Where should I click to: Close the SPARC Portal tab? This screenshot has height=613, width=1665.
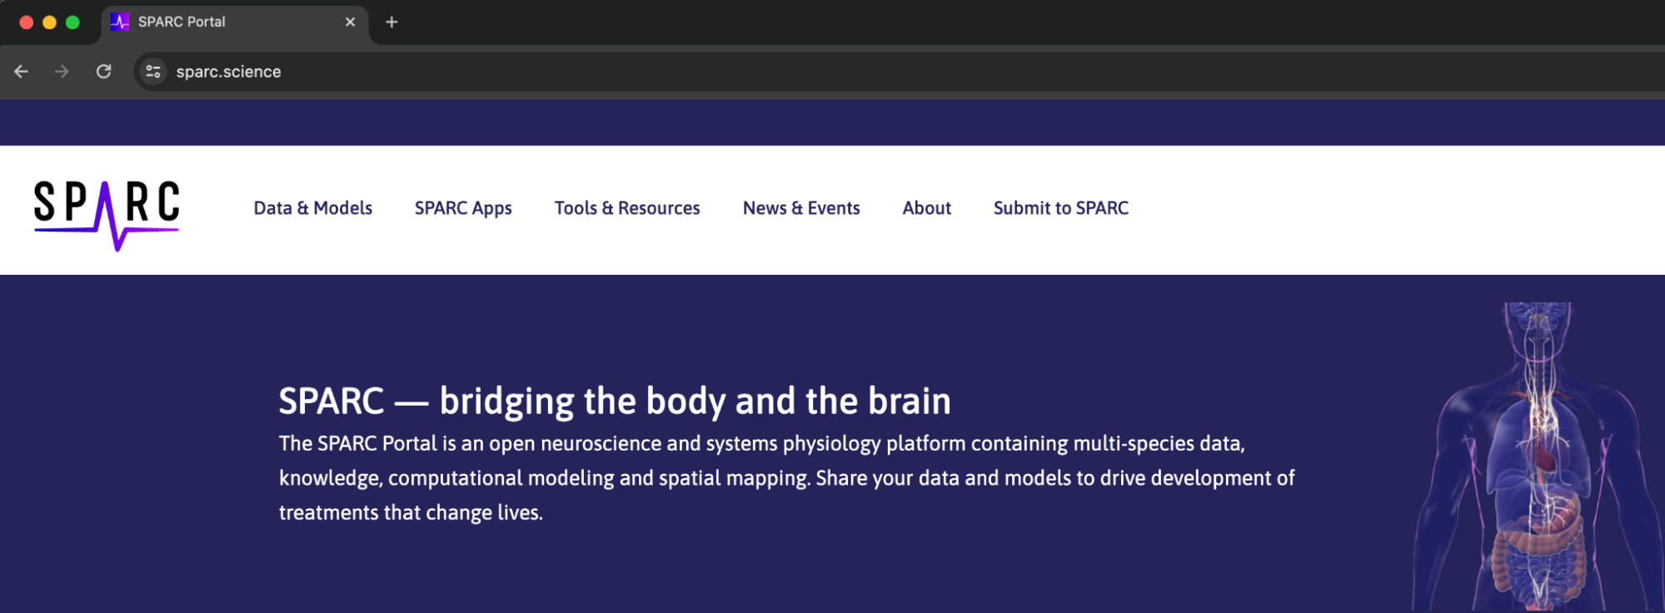coord(350,22)
